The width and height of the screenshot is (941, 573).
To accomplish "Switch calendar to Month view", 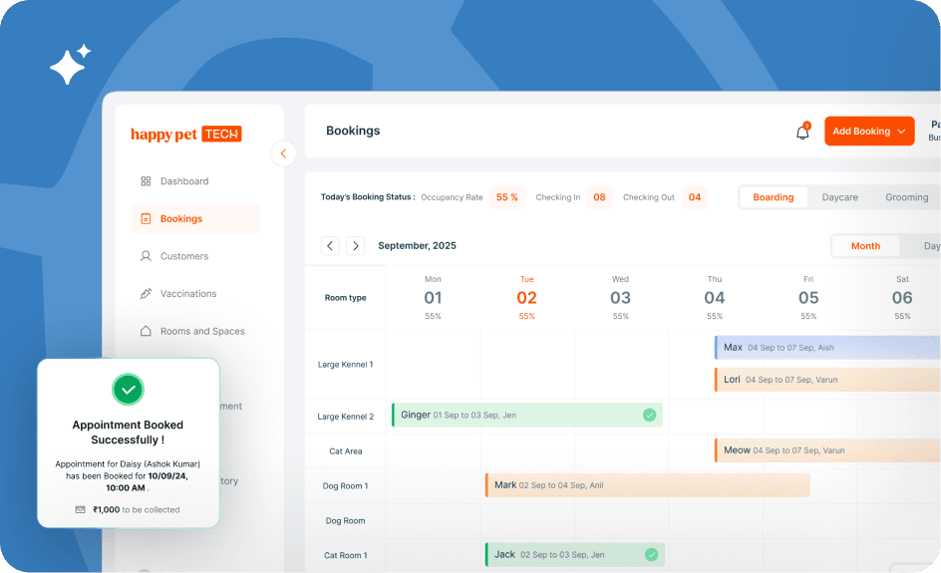I will [x=865, y=246].
